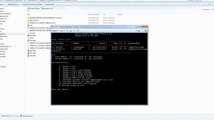This screenshot has width=214, height=120.
Task: Click the hard disk device icon in VMware
Action: click(x=139, y=31)
